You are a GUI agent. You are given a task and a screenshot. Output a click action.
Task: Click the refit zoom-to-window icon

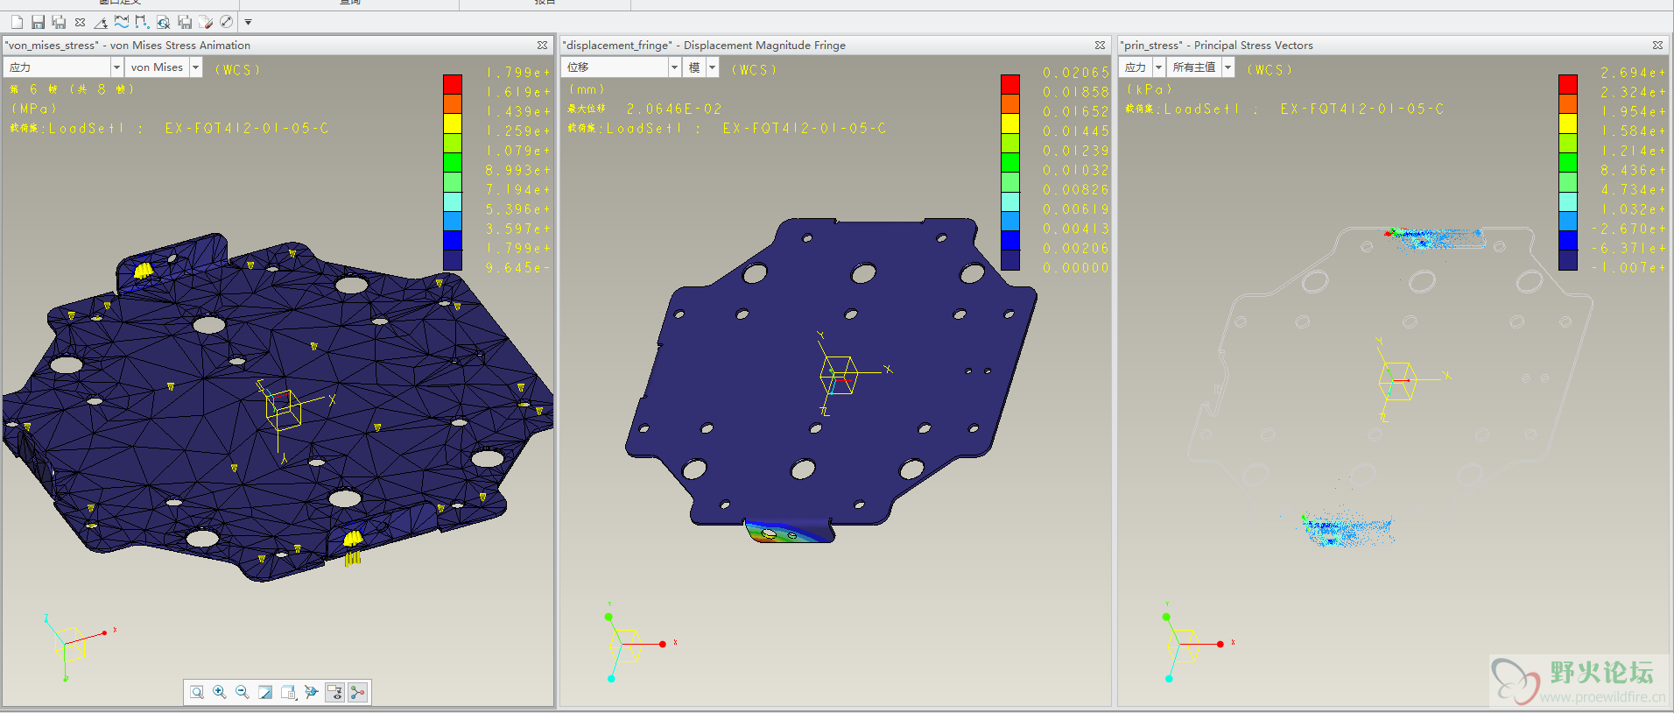(197, 692)
